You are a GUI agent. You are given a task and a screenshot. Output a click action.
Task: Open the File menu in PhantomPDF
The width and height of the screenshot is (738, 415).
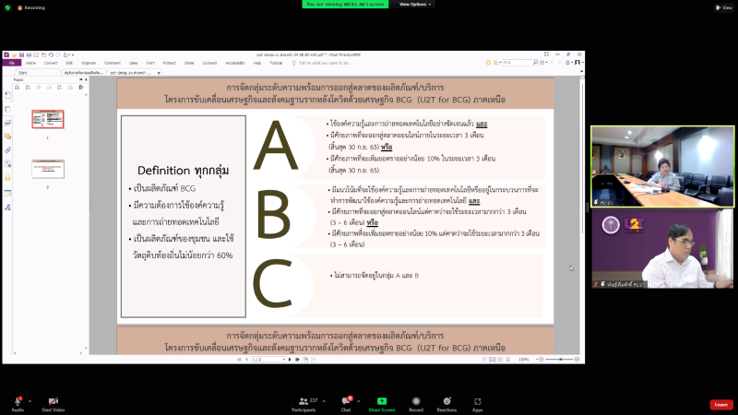point(12,63)
